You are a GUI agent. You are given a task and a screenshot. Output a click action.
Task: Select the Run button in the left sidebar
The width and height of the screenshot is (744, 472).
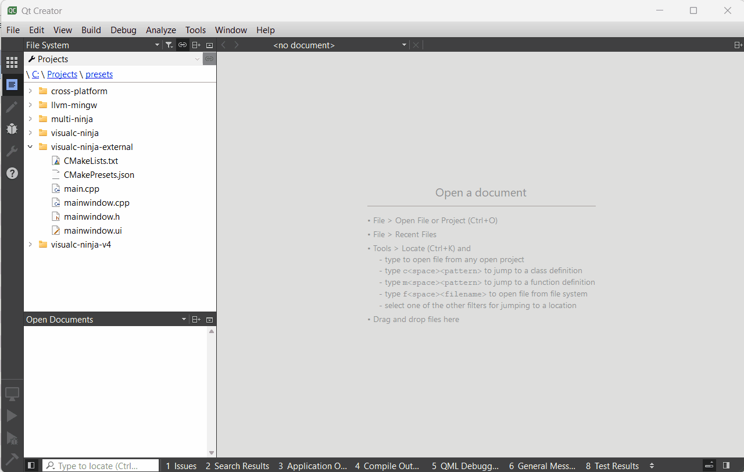(x=12, y=415)
